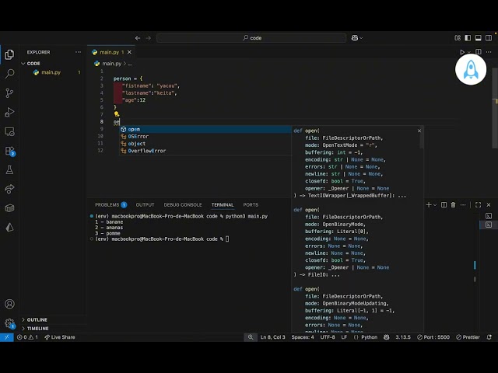Open the PORTS panel tab

[251, 205]
